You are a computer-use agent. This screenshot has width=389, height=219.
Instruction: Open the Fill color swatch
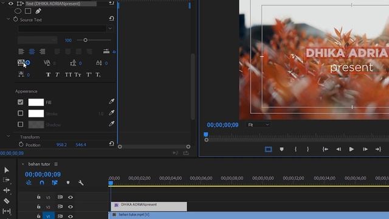(36, 102)
